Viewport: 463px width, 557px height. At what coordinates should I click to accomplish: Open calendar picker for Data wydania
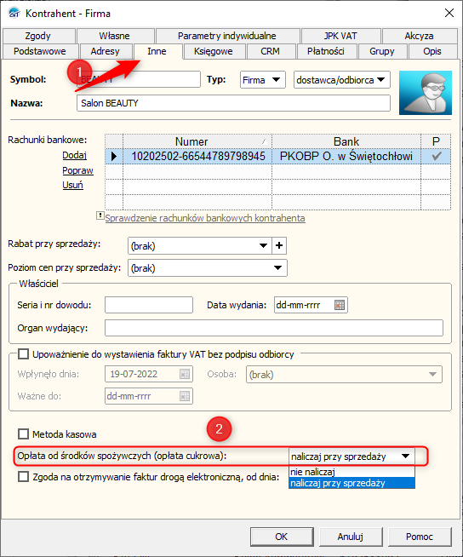coord(340,305)
